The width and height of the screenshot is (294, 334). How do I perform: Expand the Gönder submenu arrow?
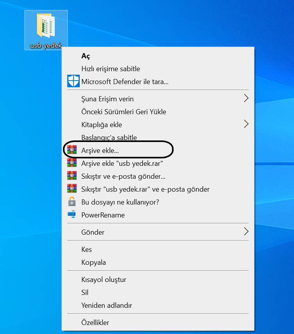246,232
